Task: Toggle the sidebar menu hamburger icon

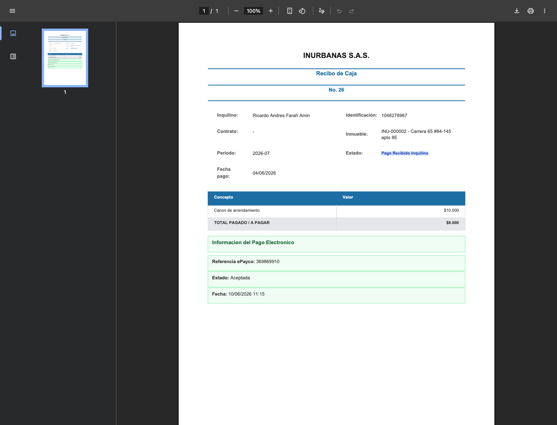Action: point(12,11)
